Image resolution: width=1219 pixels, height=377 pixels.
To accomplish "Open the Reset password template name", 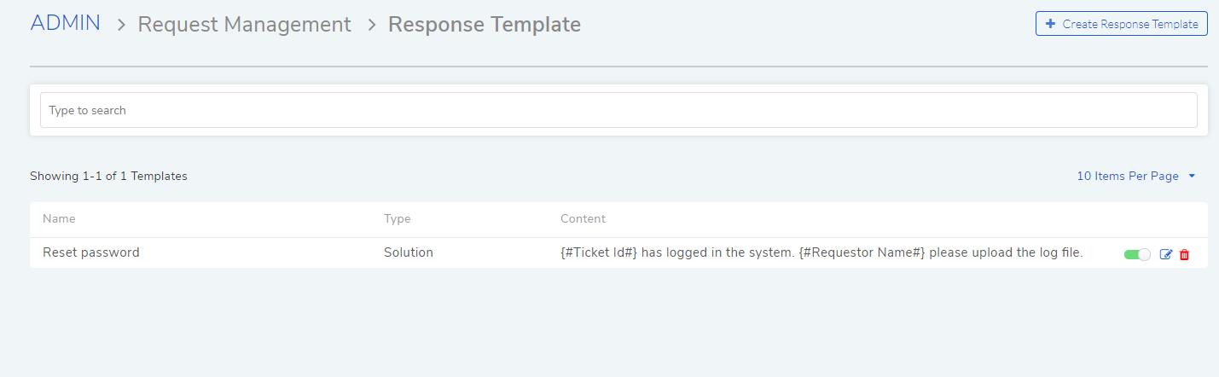I will point(91,252).
